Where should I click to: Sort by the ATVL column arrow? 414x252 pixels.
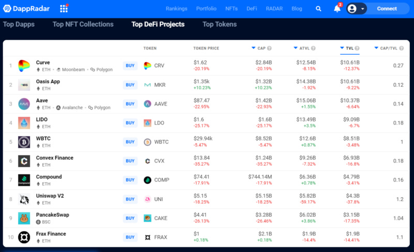click(295, 48)
